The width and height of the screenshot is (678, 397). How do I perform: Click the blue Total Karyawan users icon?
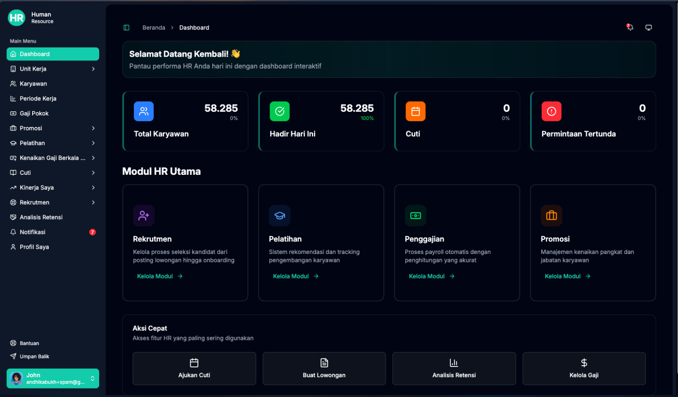144,111
